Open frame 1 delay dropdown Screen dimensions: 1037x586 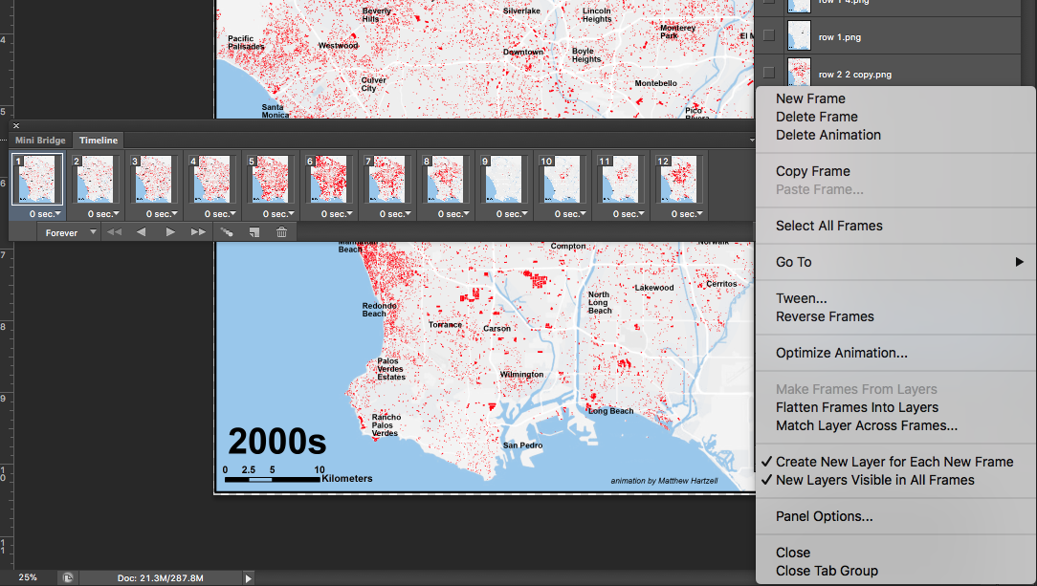point(45,214)
